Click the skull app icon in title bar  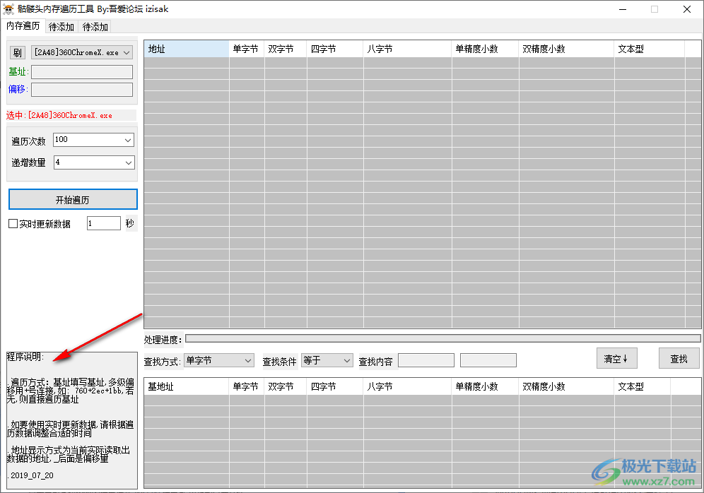point(8,9)
